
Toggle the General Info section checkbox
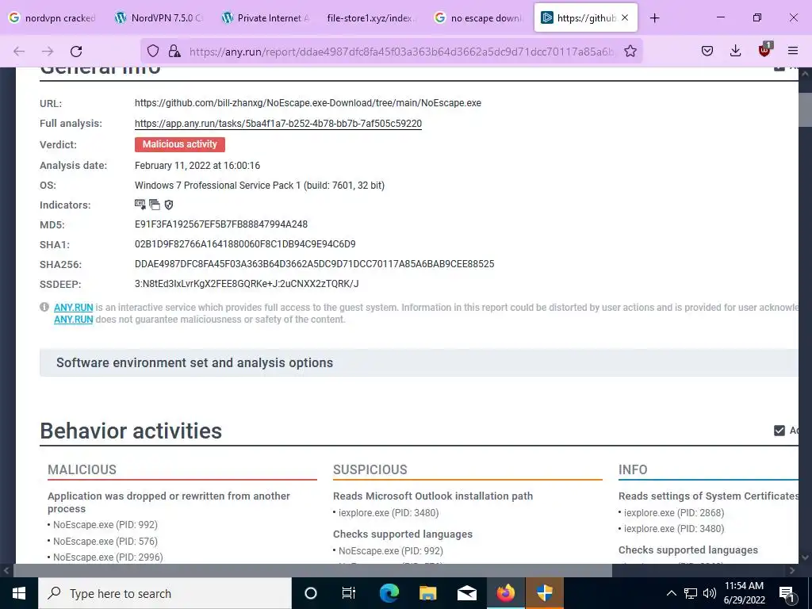(779, 67)
